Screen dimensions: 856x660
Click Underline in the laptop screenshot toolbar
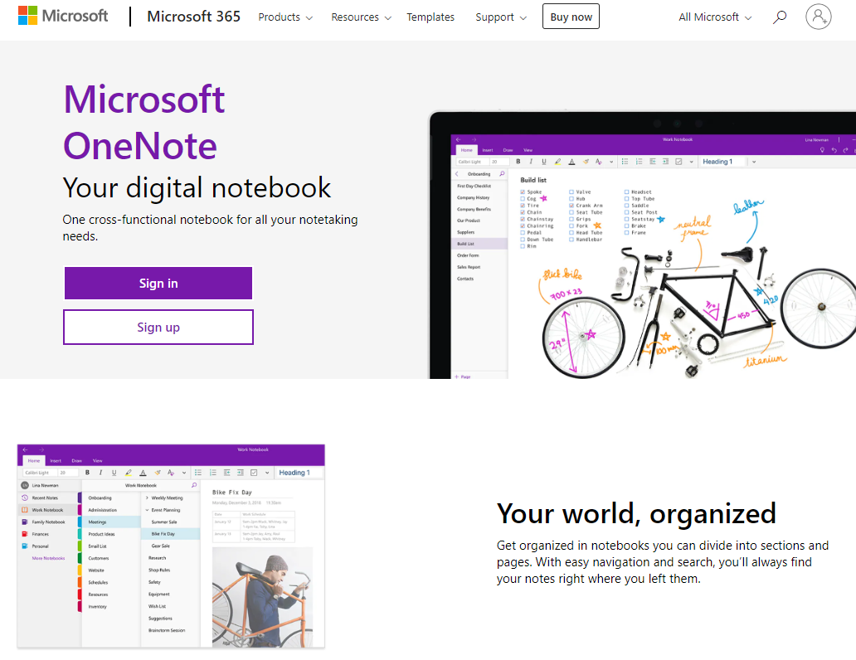(x=544, y=162)
